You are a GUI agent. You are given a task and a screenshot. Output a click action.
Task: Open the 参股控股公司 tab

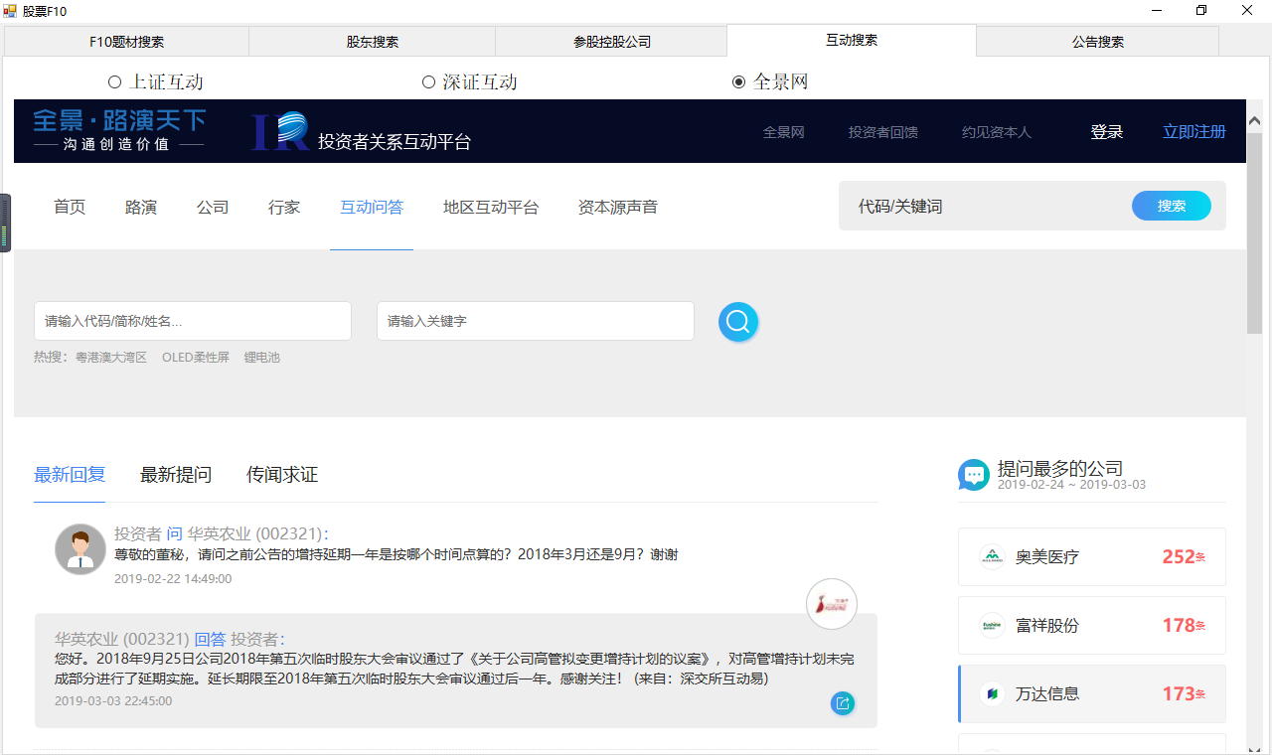point(611,42)
